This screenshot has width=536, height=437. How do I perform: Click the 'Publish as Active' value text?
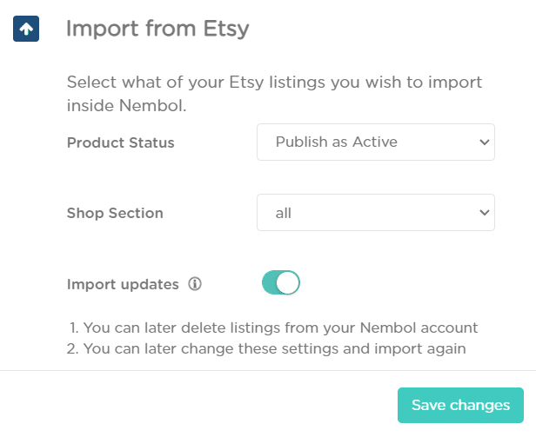tap(337, 142)
